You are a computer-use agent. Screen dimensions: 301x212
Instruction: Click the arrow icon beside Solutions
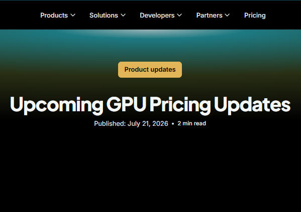click(123, 15)
